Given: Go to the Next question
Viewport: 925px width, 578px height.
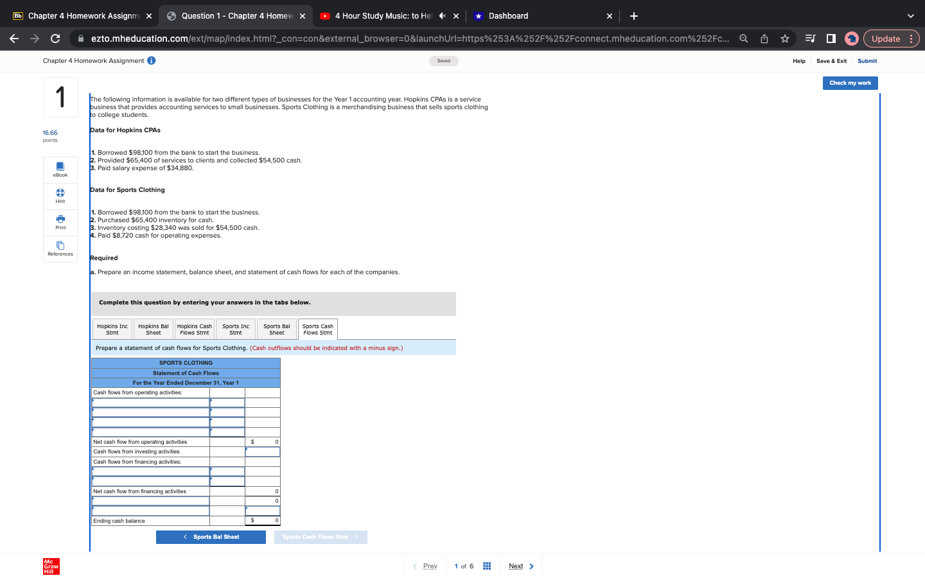Looking at the screenshot, I should pos(521,566).
